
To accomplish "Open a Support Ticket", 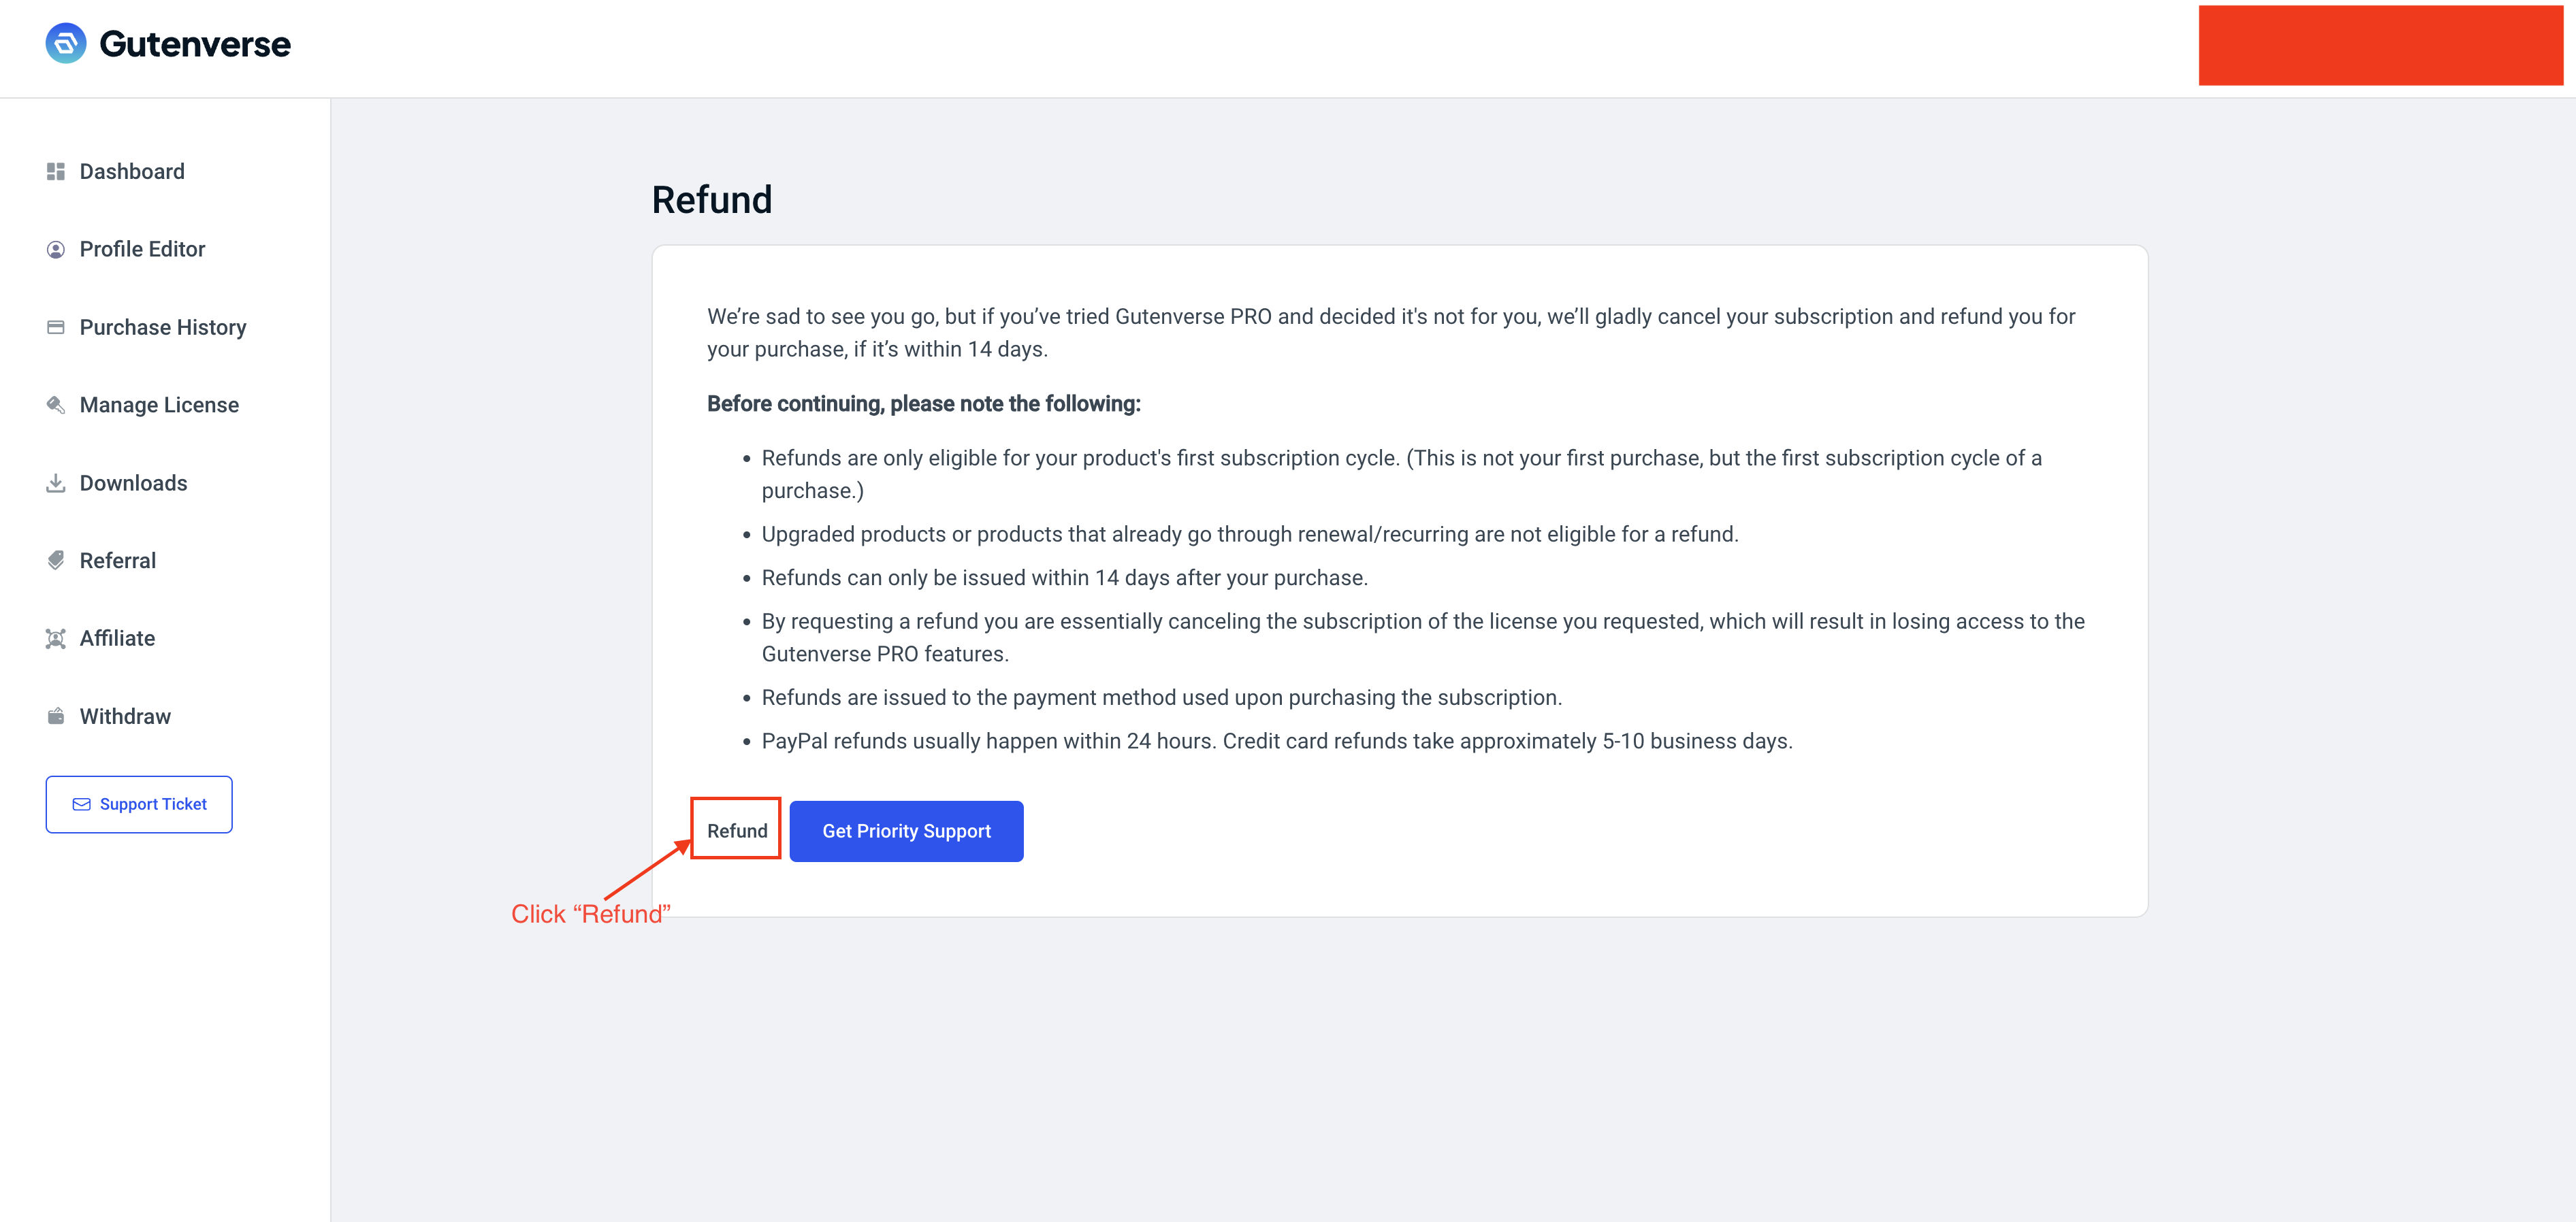I will coord(139,804).
